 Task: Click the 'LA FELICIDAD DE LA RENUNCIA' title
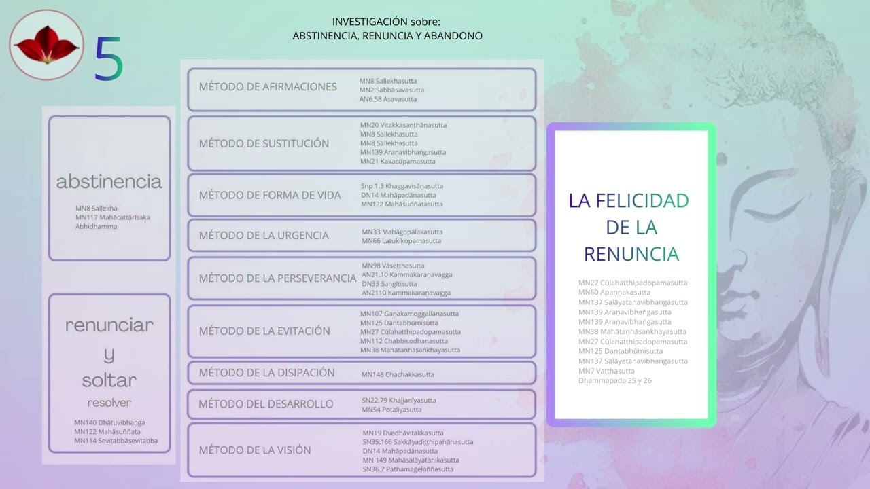point(629,227)
